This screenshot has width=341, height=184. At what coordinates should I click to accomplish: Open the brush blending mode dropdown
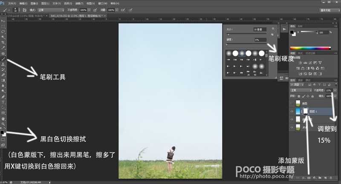(x=51, y=10)
